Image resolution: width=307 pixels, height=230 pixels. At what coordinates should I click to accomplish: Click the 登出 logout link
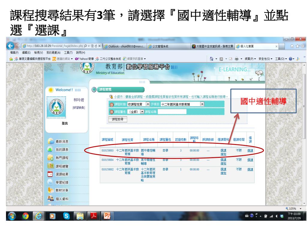click(65, 123)
